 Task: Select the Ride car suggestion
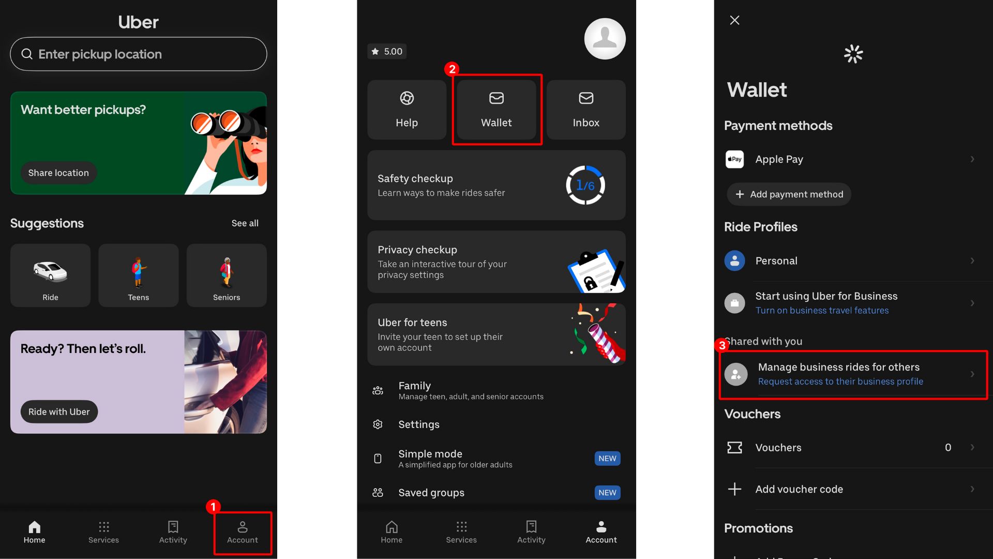[x=50, y=275]
